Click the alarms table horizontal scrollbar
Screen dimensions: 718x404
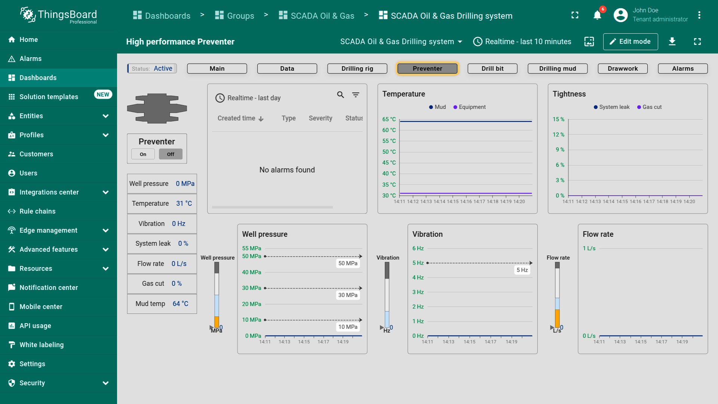(272, 207)
